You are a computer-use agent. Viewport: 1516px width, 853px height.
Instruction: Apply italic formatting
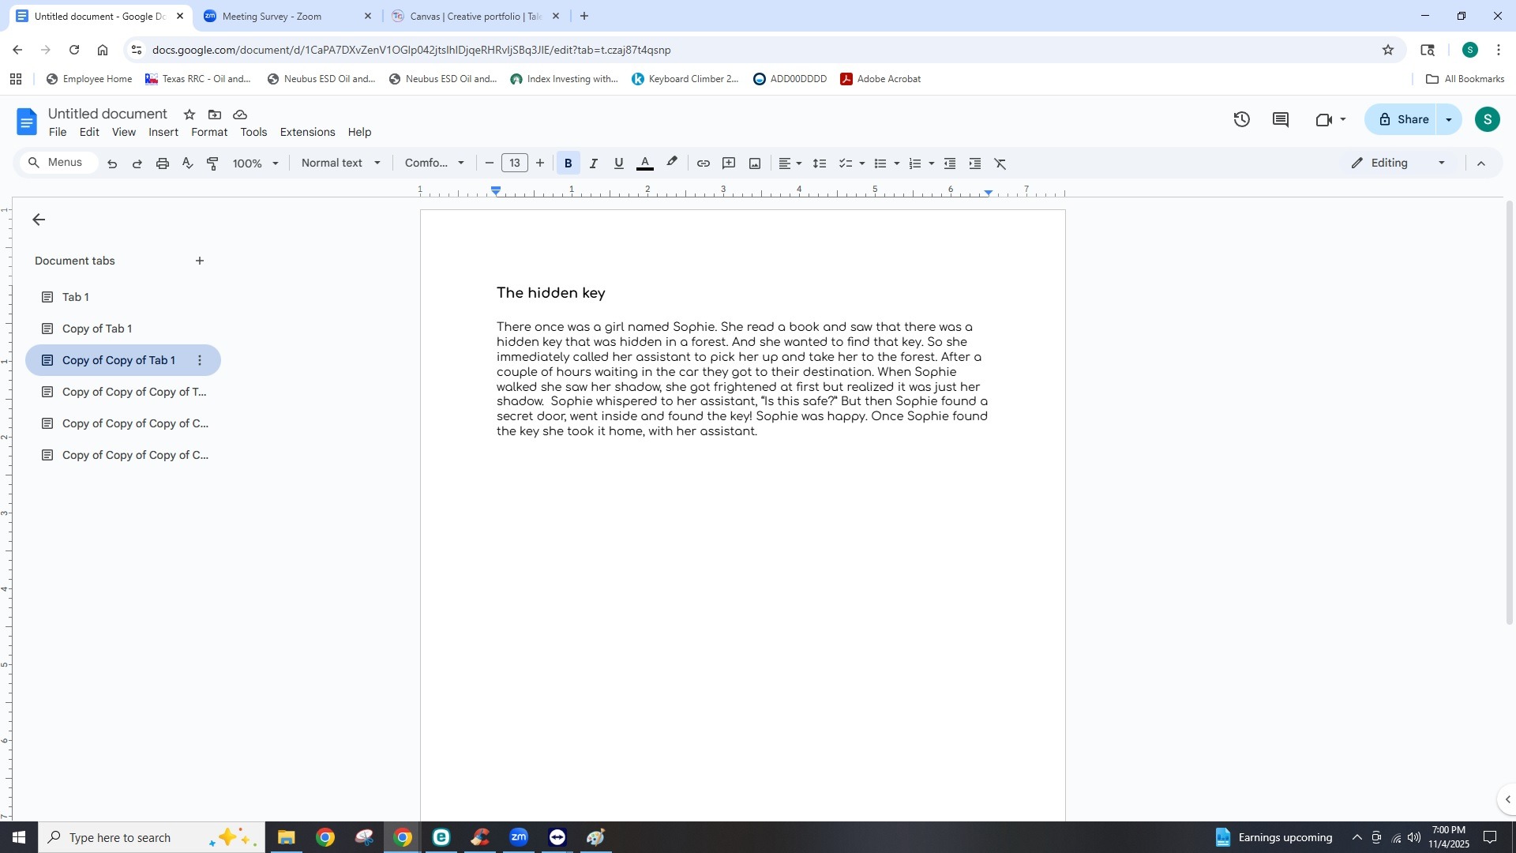(x=593, y=163)
